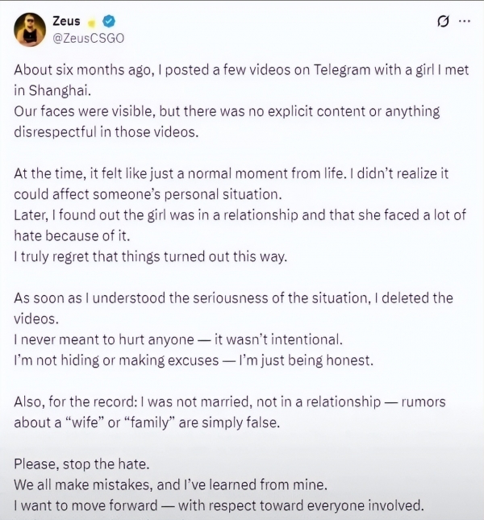Click the line 'could affect someone's personal situation.'
Screen dimensions: 484x520
pyautogui.click(x=148, y=194)
